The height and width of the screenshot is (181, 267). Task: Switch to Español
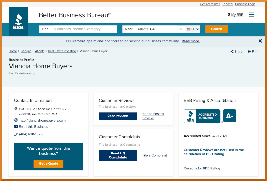pos(228,4)
